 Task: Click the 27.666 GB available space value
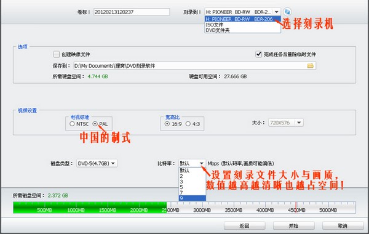click(235, 76)
